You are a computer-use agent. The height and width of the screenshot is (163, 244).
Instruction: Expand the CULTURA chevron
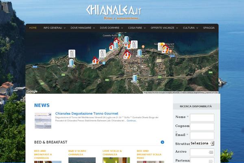click(x=197, y=28)
